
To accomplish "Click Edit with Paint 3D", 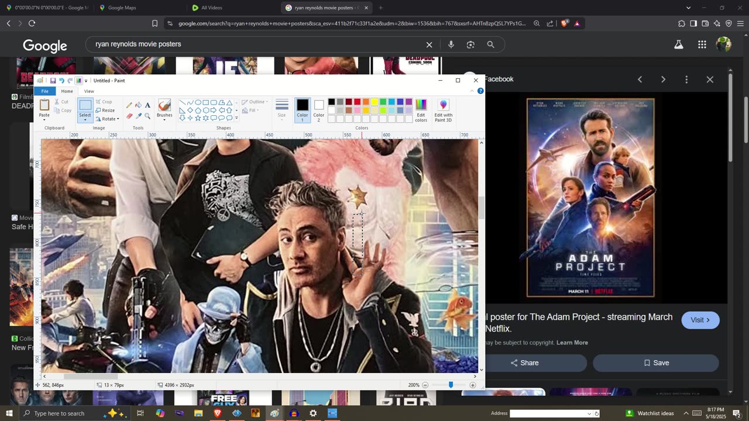I will coord(443,109).
